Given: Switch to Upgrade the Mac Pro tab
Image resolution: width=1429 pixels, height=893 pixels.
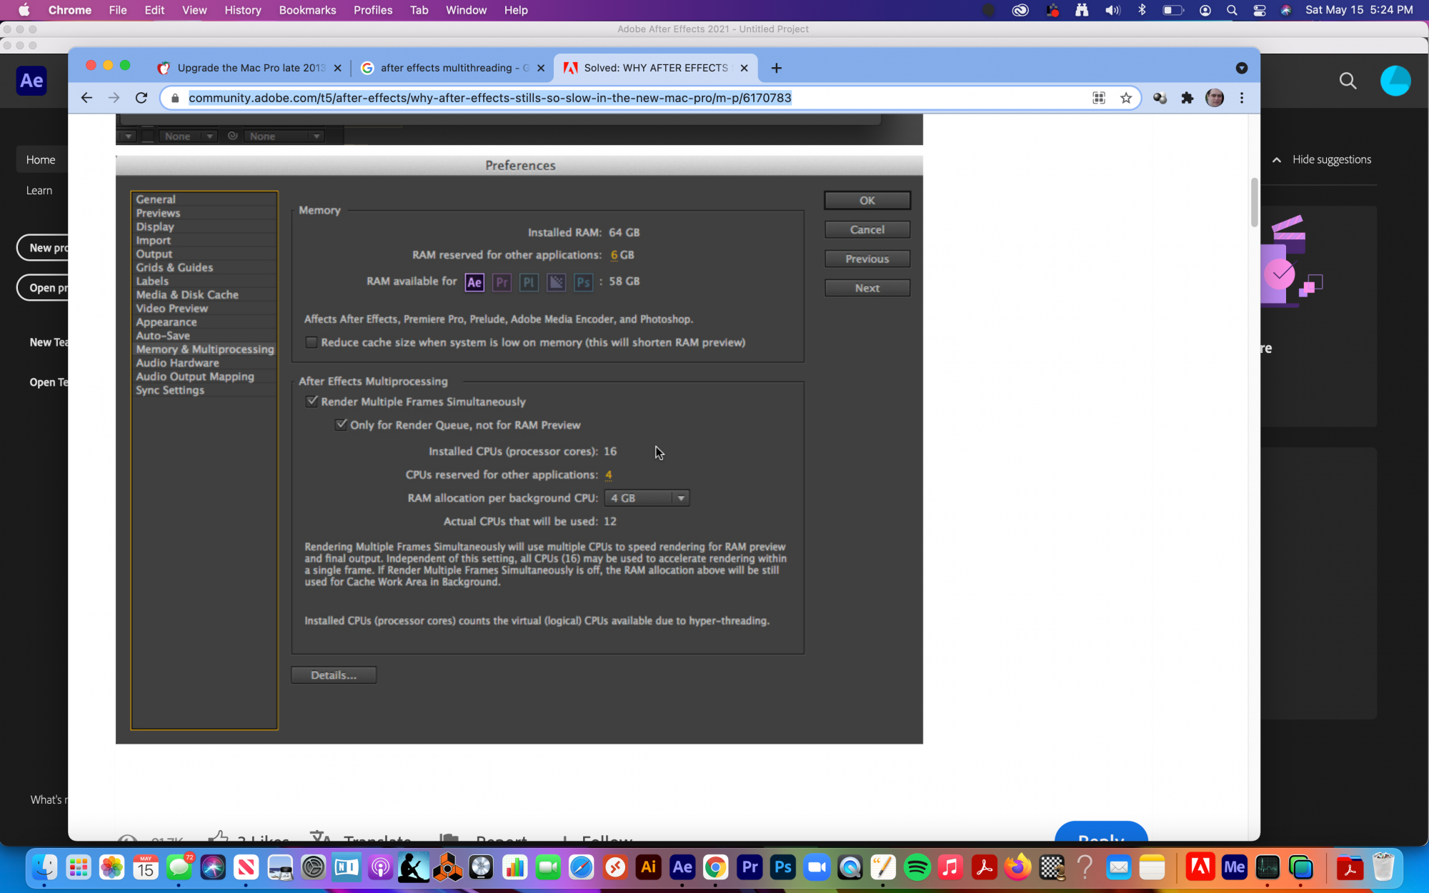Looking at the screenshot, I should [249, 68].
